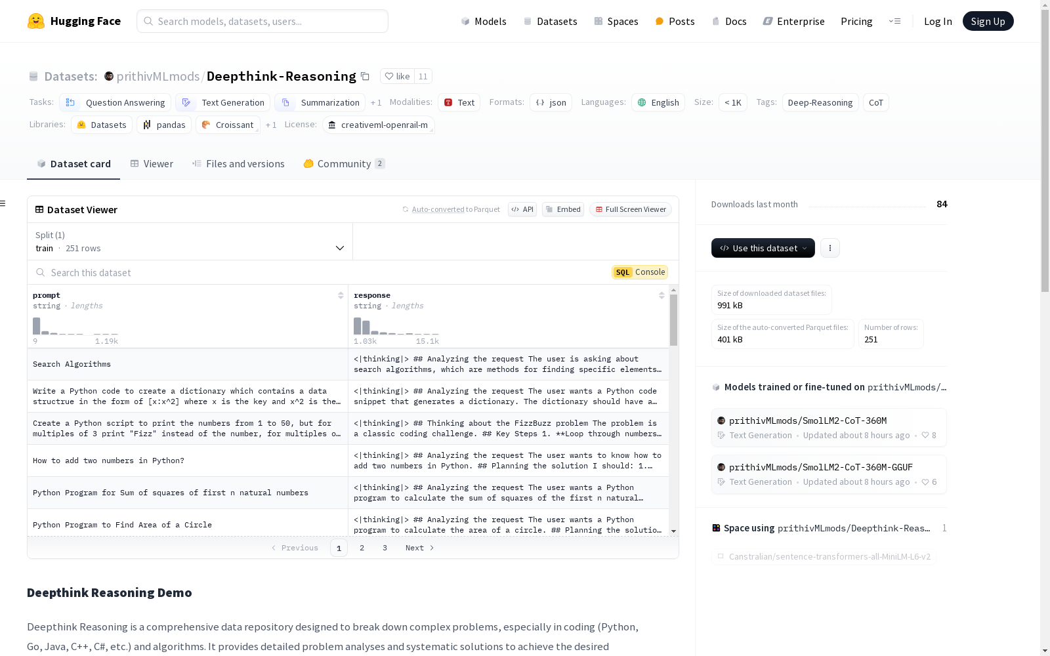This screenshot has height=656, width=1050.
Task: Click the prithivMLmods avatar in the title
Action: (109, 76)
